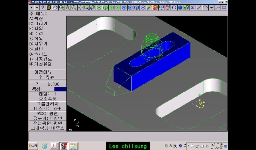
Task: Click the blue color swatch
Action: click(x=60, y=89)
